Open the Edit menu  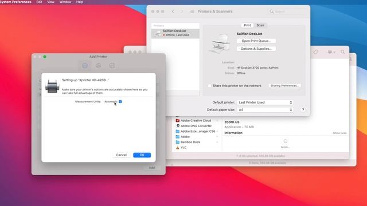[x=39, y=2]
